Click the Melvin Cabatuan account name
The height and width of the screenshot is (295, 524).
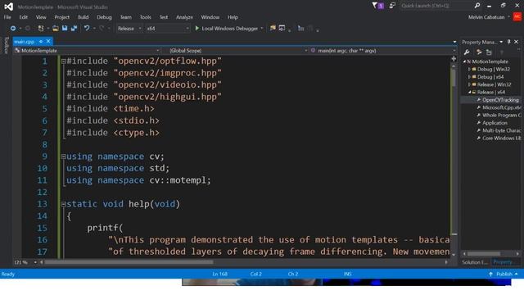point(486,17)
